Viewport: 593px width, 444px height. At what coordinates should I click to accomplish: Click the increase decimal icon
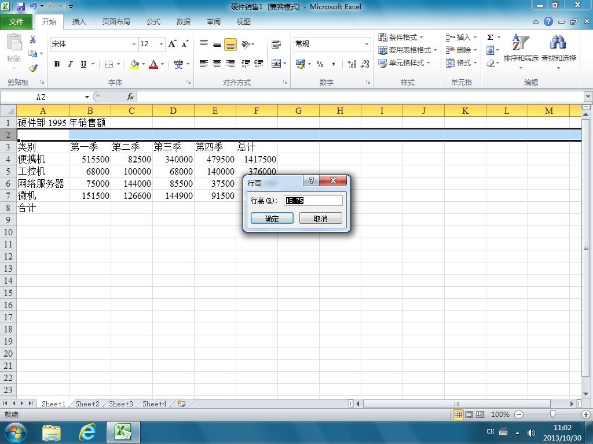[352, 64]
